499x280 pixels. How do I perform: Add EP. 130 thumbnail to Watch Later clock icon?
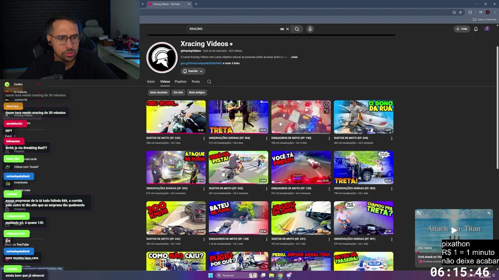[326, 105]
